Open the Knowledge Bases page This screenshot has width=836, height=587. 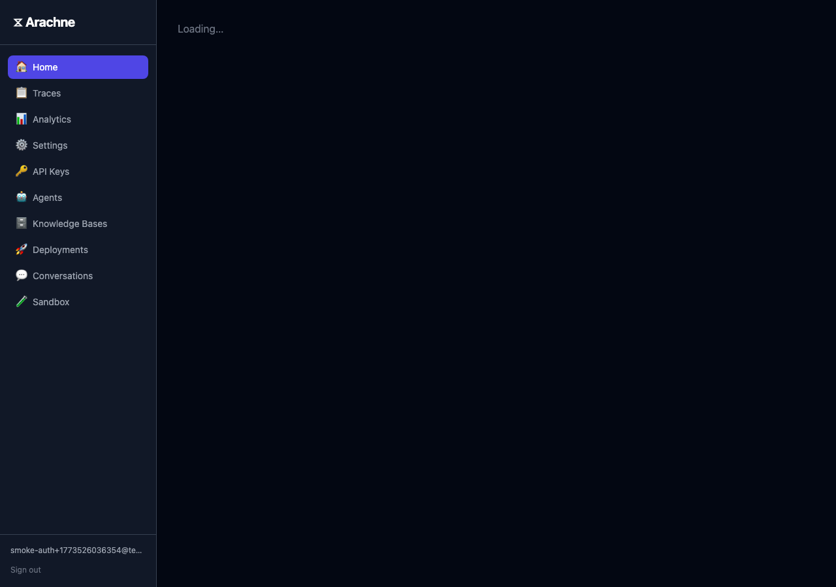pos(70,223)
